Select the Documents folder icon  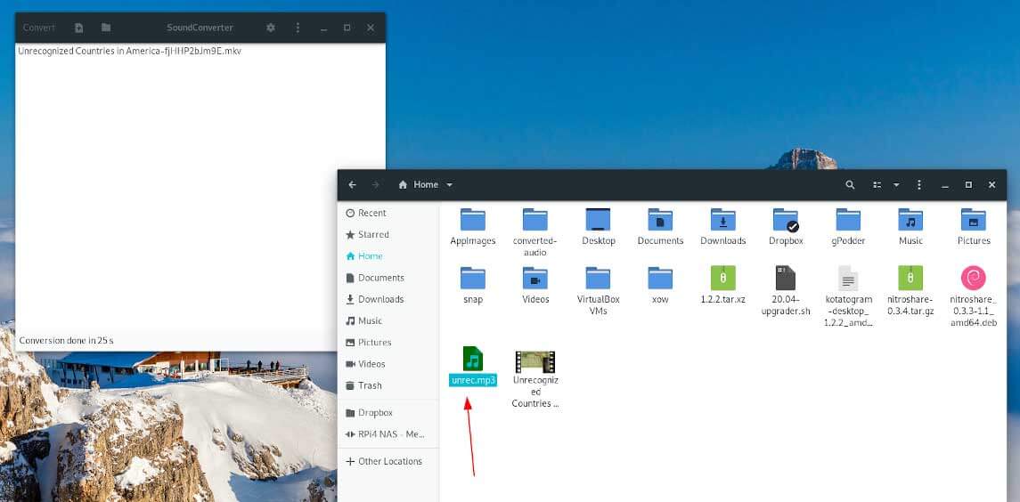point(660,220)
